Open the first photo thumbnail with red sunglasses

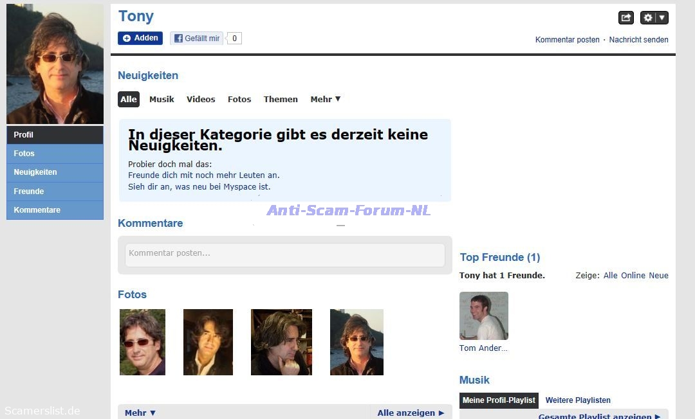pyautogui.click(x=142, y=342)
